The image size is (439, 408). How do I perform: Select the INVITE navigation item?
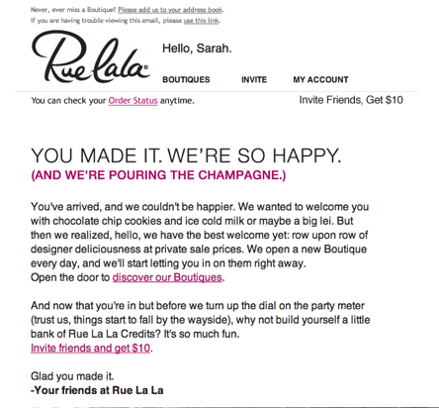coord(254,79)
